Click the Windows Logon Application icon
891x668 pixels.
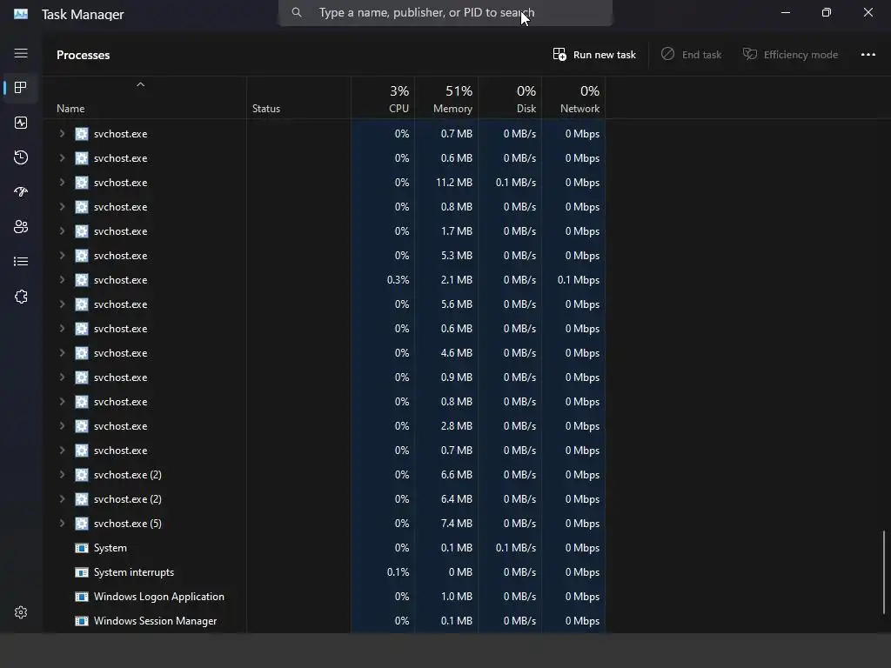(x=82, y=597)
